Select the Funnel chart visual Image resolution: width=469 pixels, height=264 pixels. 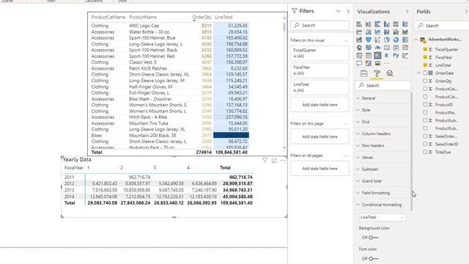coord(368,40)
